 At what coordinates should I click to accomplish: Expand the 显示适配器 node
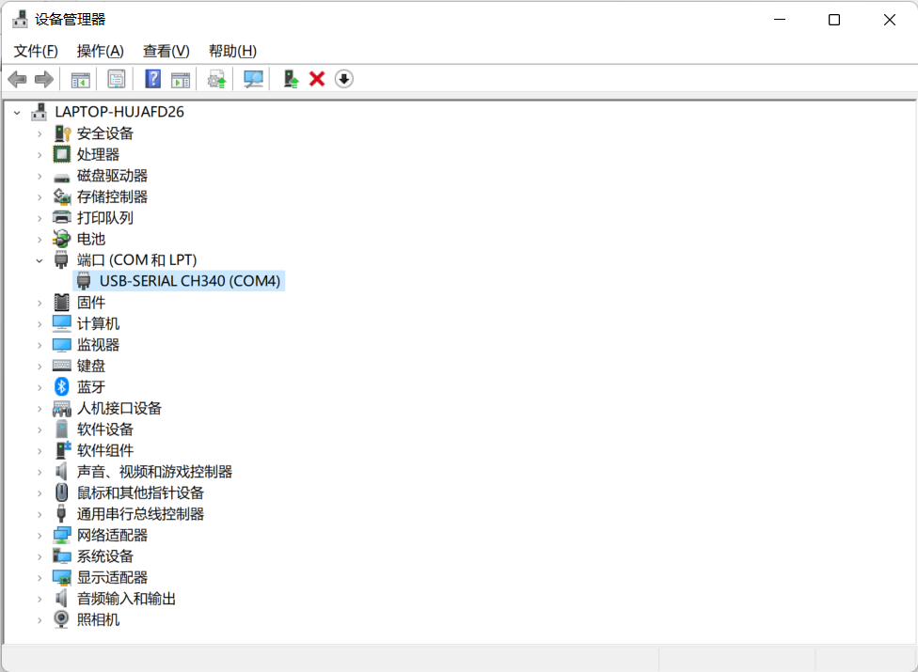(x=40, y=578)
